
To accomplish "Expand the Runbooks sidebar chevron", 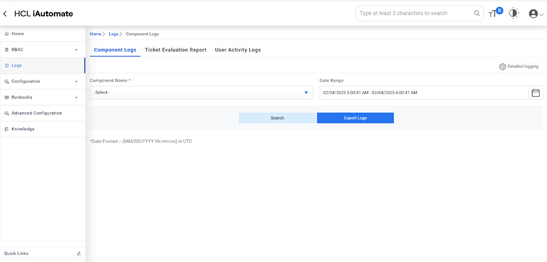I will tap(76, 97).
